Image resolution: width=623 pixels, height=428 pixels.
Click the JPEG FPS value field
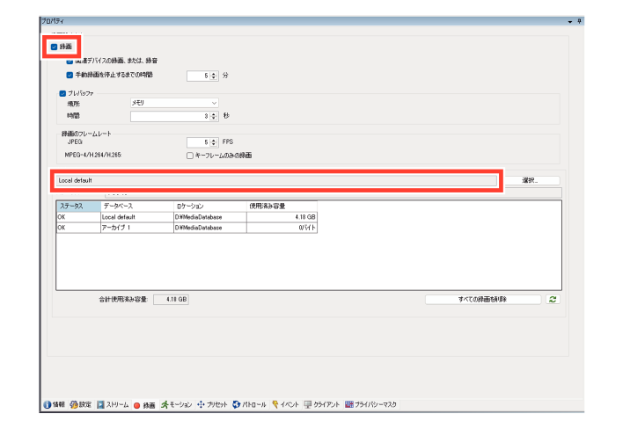(199, 142)
